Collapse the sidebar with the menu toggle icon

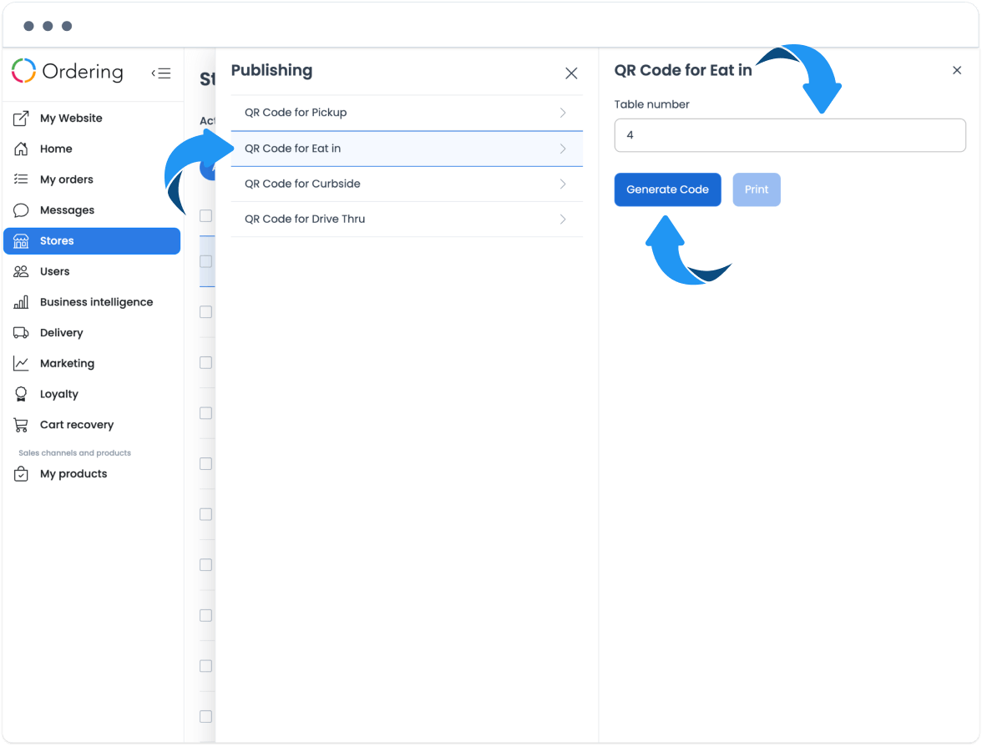point(161,73)
